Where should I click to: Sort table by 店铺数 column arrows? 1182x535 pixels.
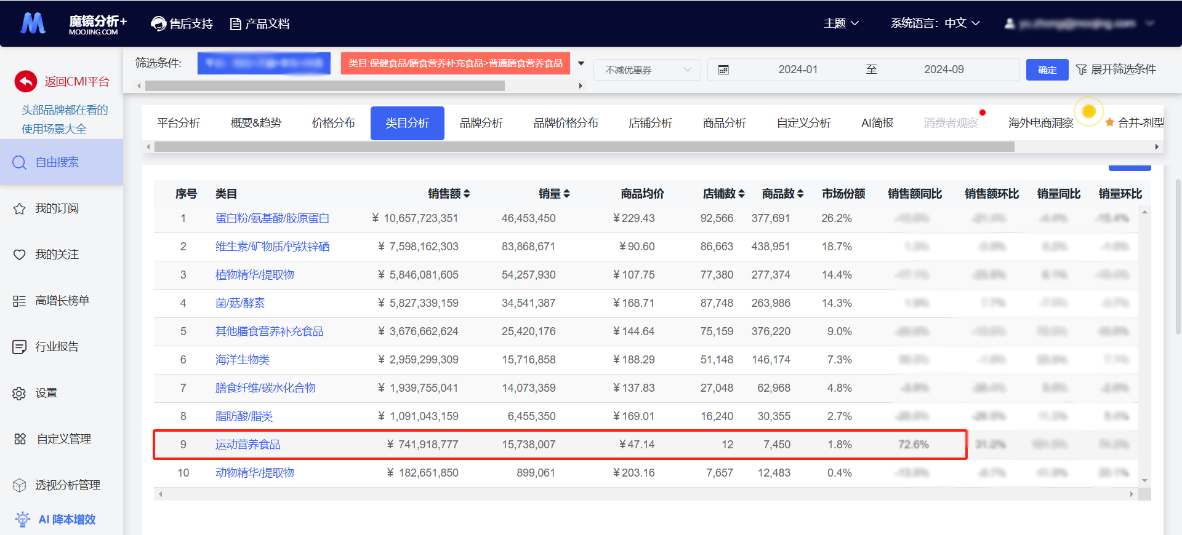pyautogui.click(x=741, y=194)
